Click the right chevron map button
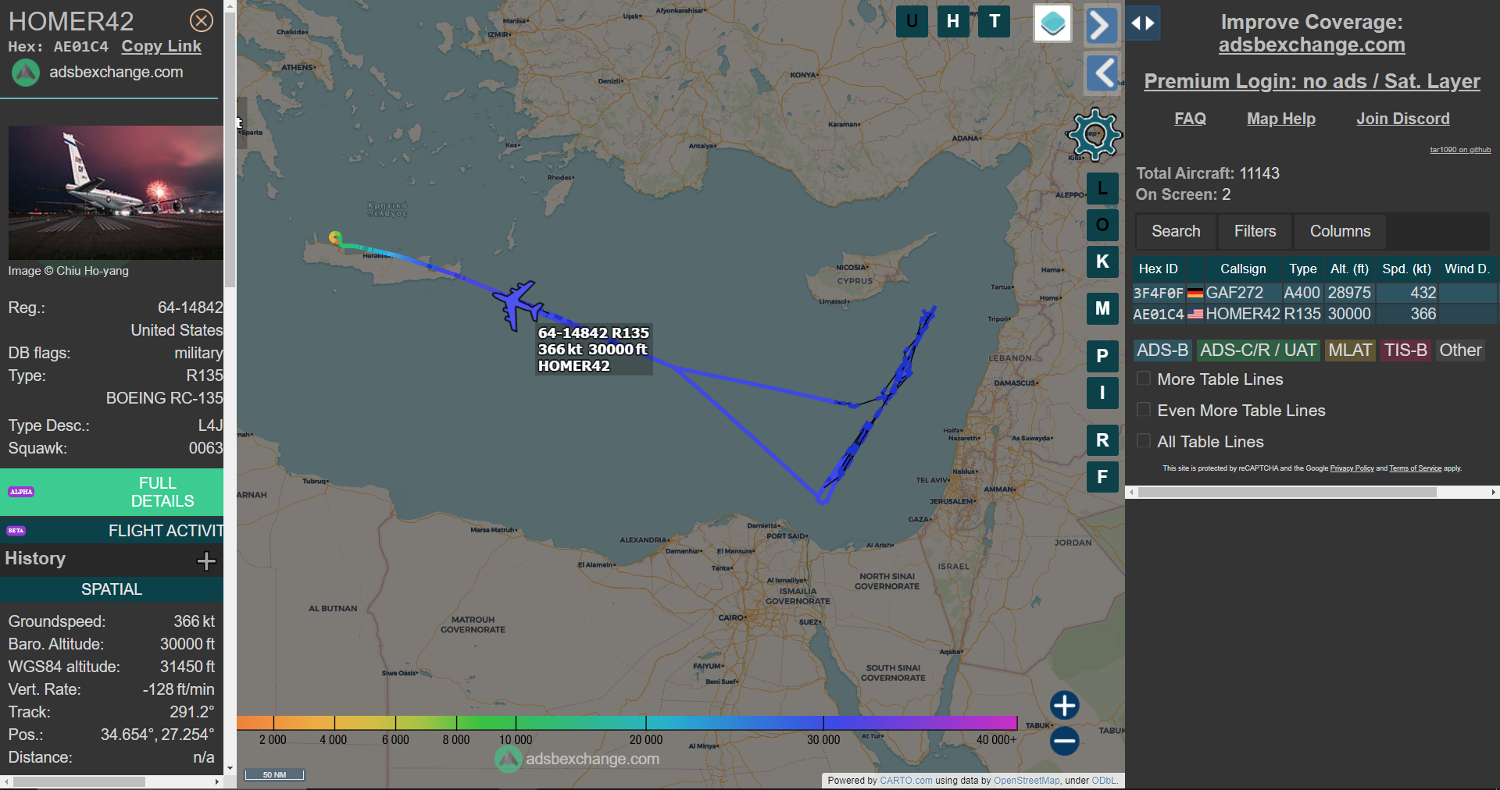Image resolution: width=1500 pixels, height=790 pixels. click(1101, 25)
